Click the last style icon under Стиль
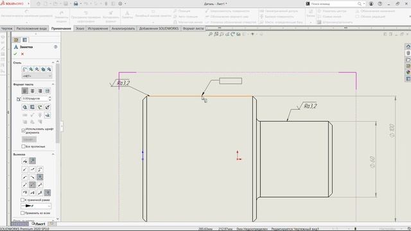Screen dimensions: 411x231 coord(49,69)
